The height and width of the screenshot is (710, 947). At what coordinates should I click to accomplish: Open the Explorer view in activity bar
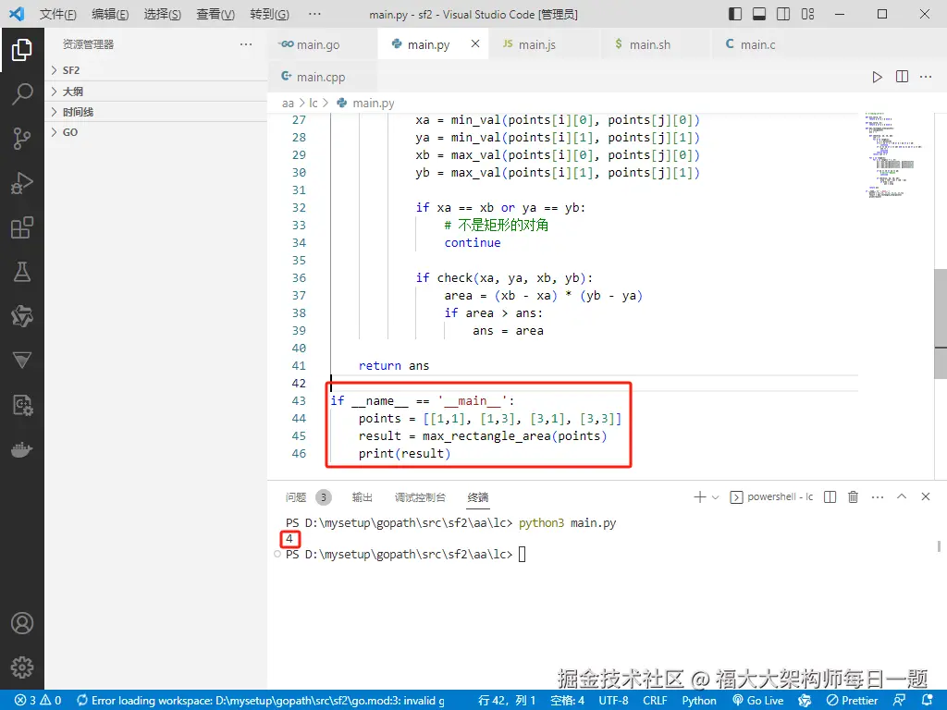click(x=22, y=50)
